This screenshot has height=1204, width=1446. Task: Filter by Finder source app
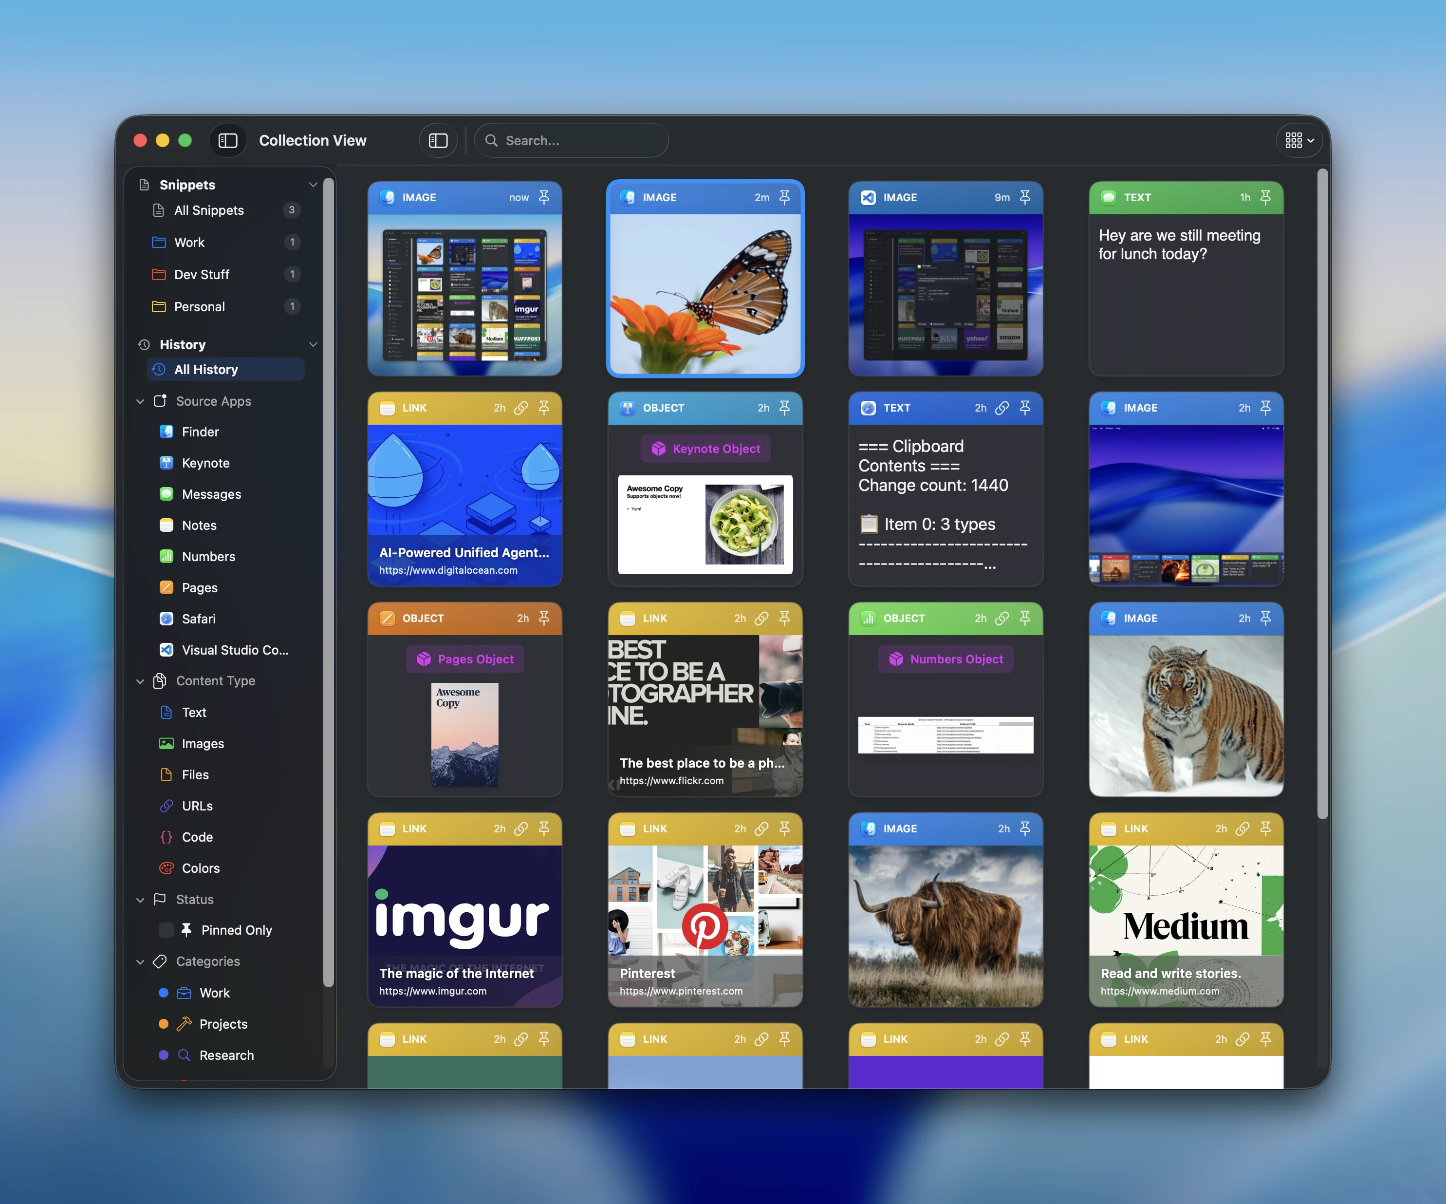point(200,432)
